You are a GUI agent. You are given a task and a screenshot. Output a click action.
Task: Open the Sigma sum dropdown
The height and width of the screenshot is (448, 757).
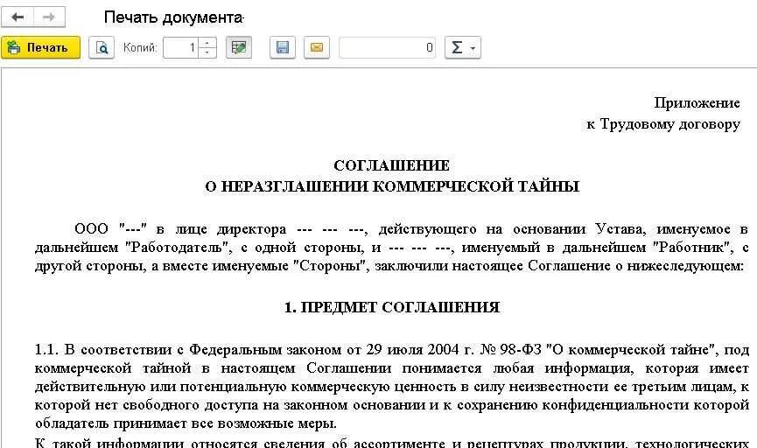tap(462, 48)
